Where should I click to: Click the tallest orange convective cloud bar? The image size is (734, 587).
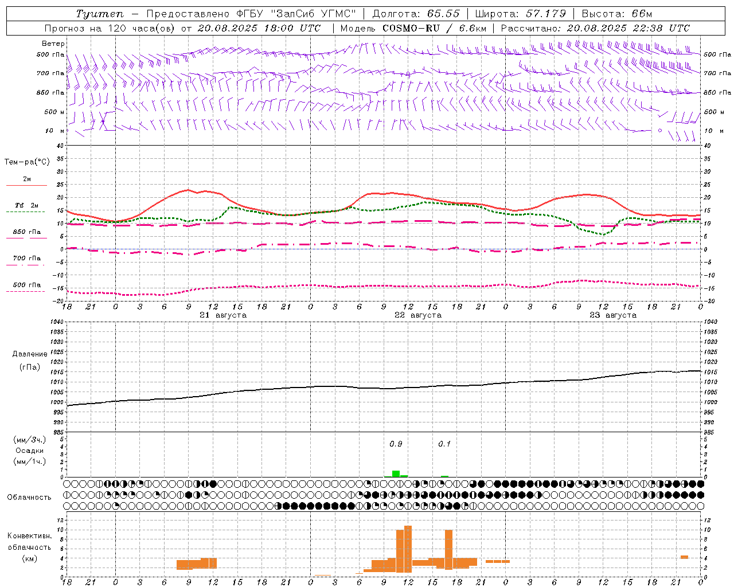click(408, 549)
